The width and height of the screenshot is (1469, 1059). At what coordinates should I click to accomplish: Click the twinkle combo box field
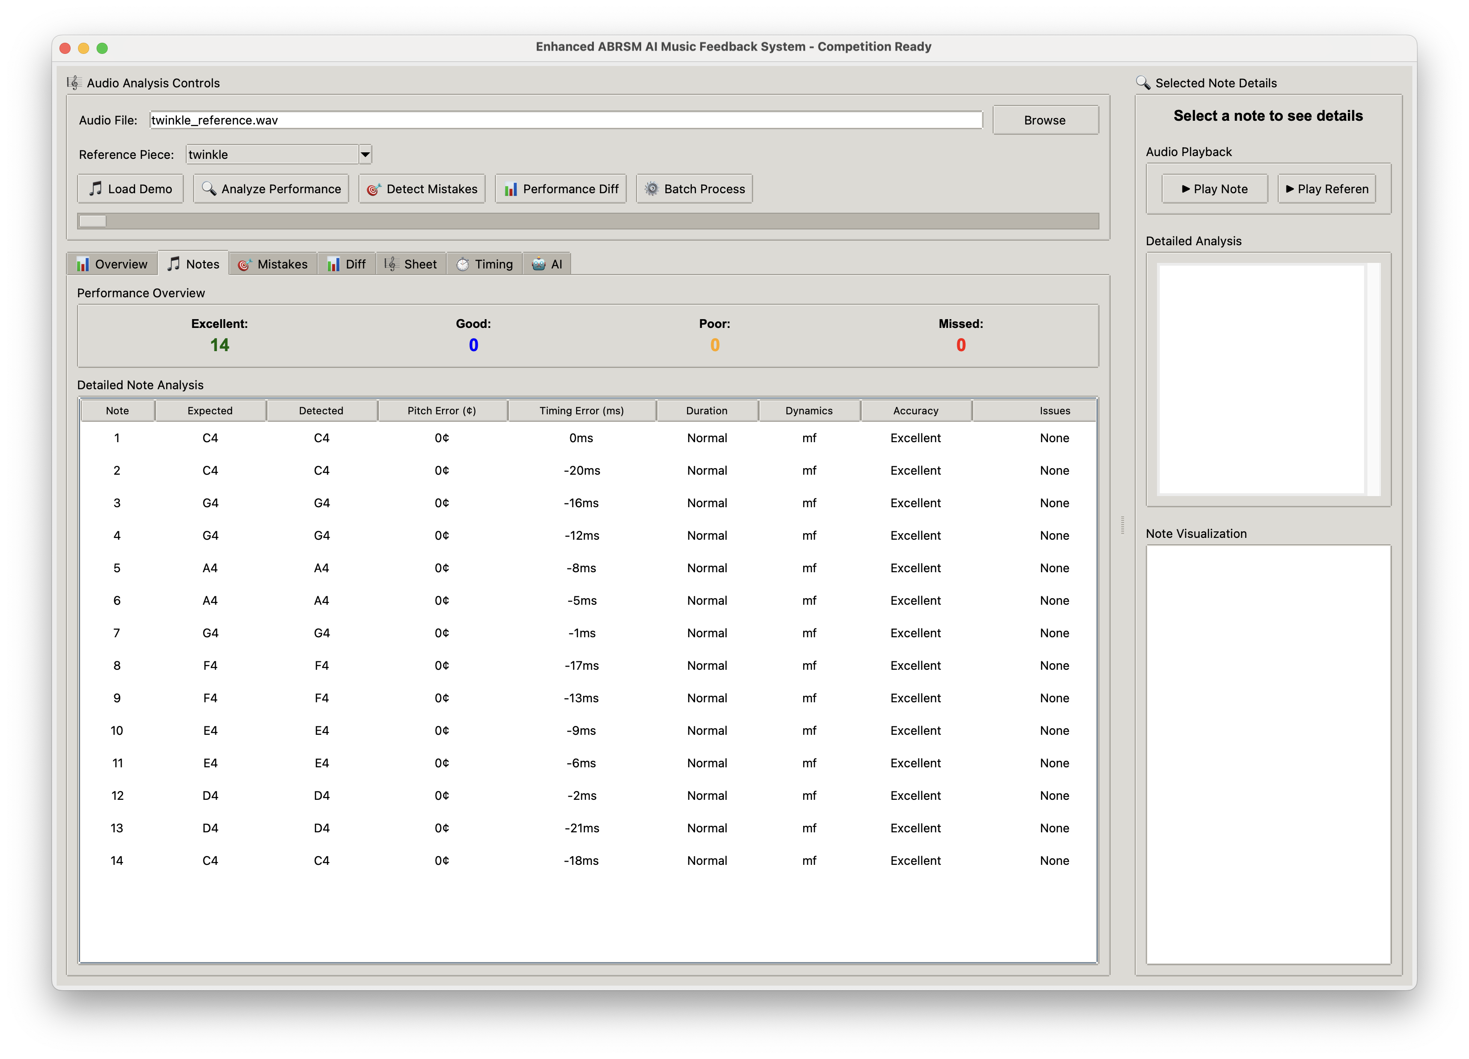[272, 154]
